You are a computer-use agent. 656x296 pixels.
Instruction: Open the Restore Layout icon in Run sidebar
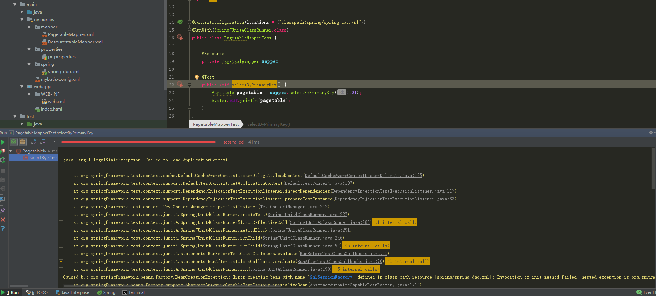[x=3, y=200]
